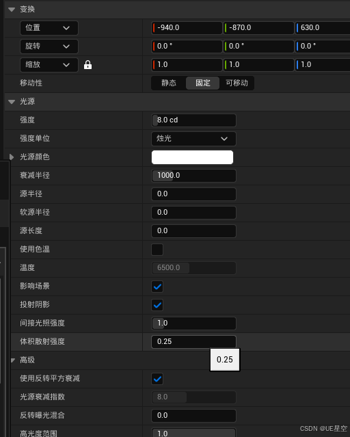Image resolution: width=350 pixels, height=437 pixels.
Task: Click the 强度 property label
Action: pos(27,120)
